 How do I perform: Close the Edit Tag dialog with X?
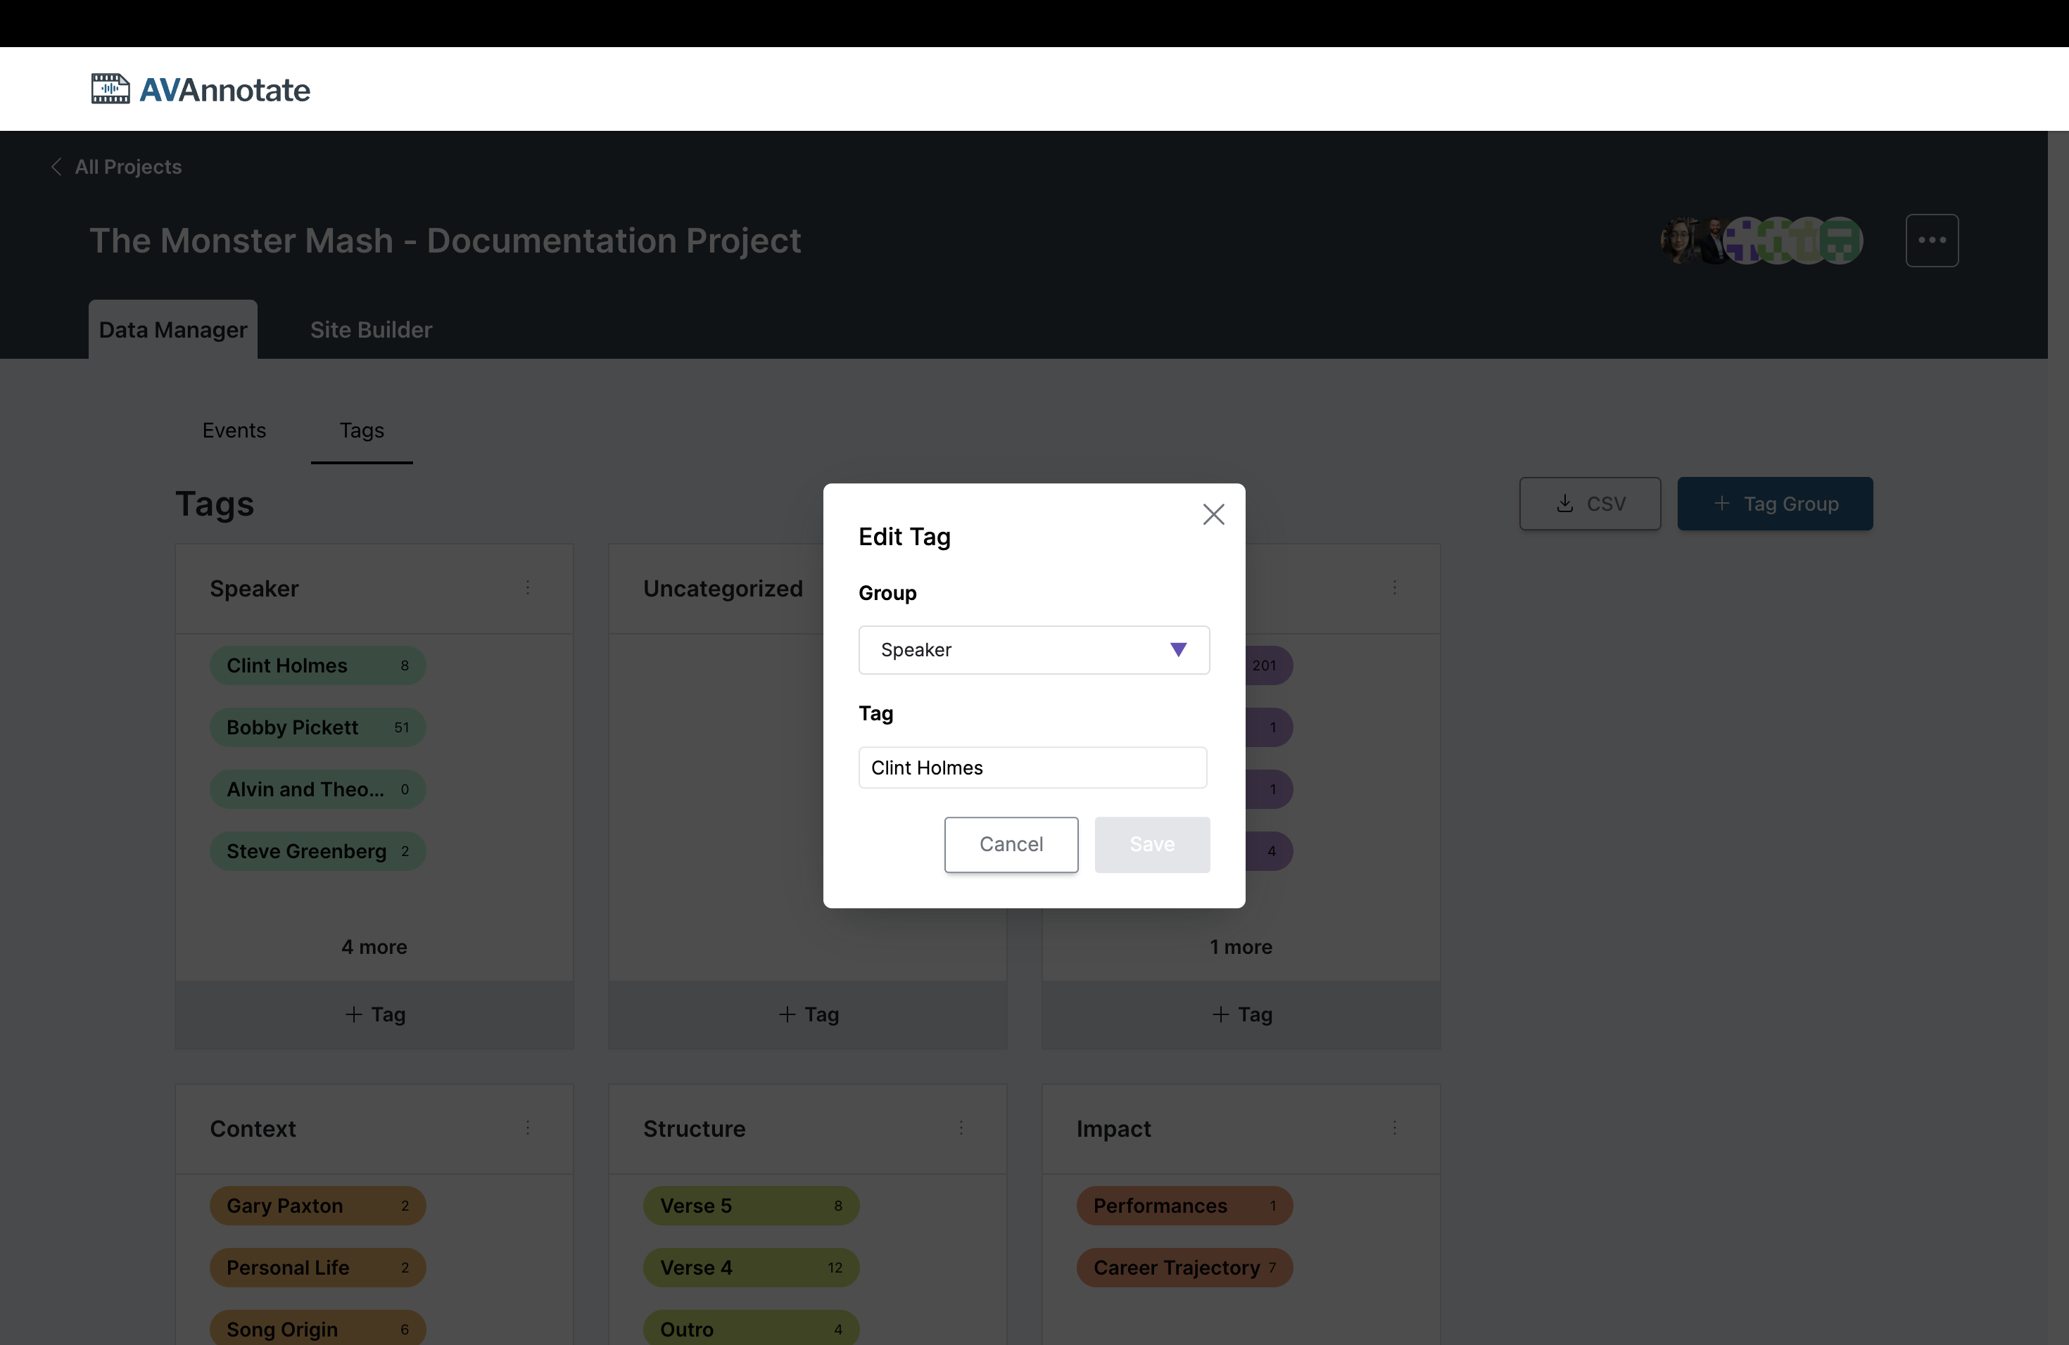pyautogui.click(x=1213, y=514)
